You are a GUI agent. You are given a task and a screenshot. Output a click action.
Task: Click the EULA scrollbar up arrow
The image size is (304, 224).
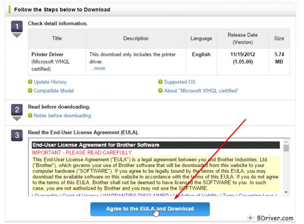(286, 142)
